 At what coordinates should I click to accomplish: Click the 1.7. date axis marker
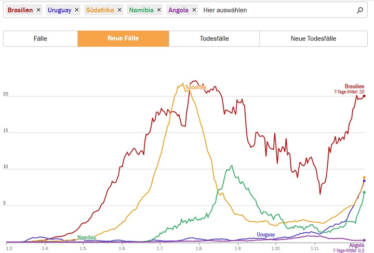click(x=160, y=248)
